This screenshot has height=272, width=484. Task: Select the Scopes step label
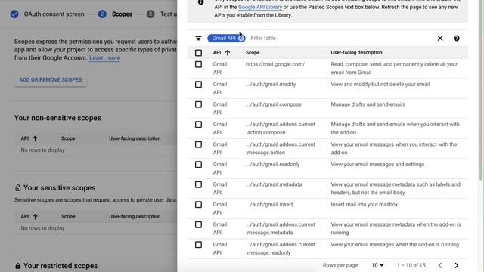[122, 14]
